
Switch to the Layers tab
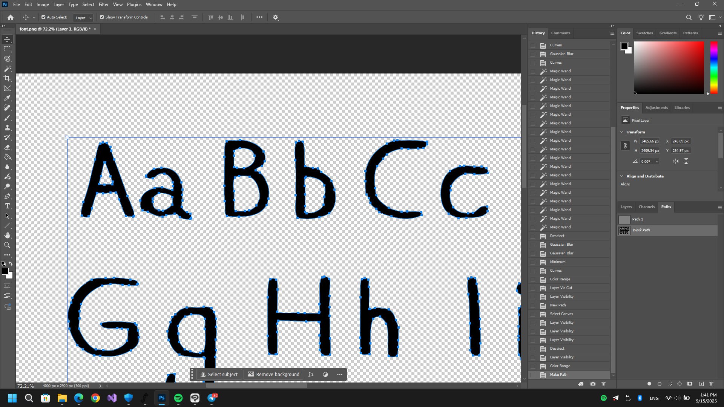point(626,207)
